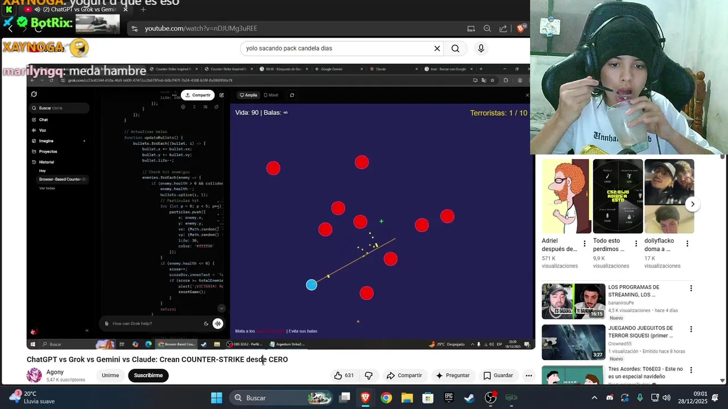Viewport: 728px width, 409px height.
Task: Click the Preguntar button
Action: tap(453, 375)
